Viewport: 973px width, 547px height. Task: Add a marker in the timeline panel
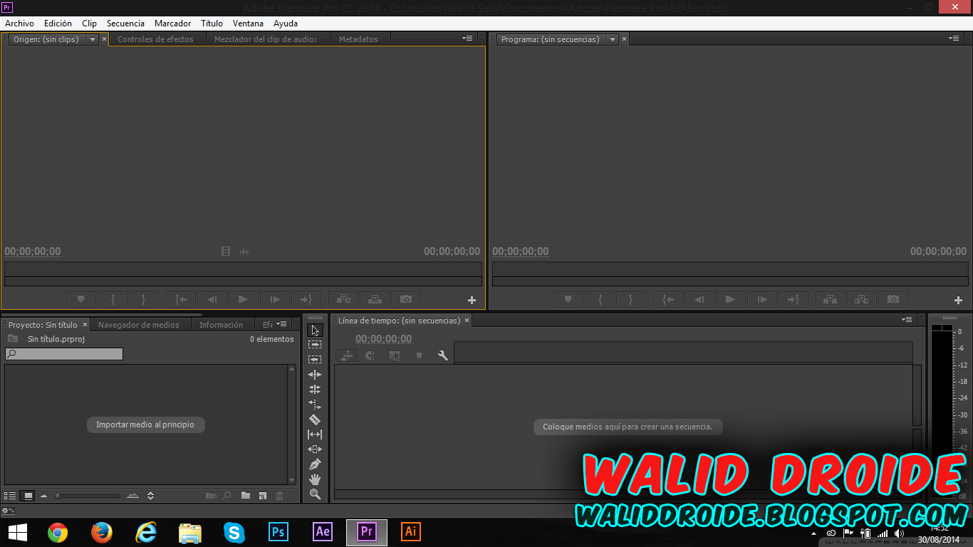419,355
